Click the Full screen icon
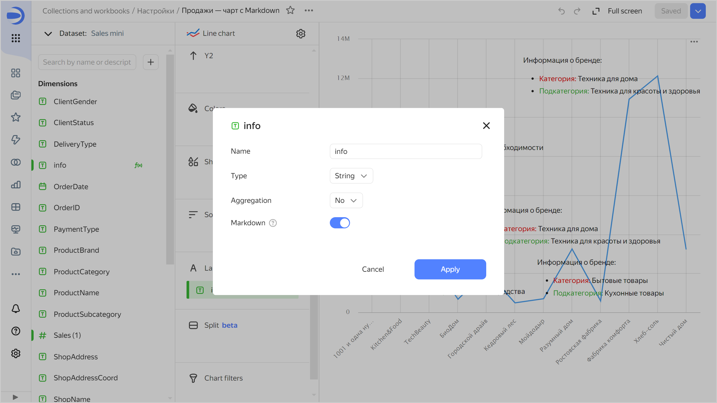717x403 pixels. tap(596, 11)
